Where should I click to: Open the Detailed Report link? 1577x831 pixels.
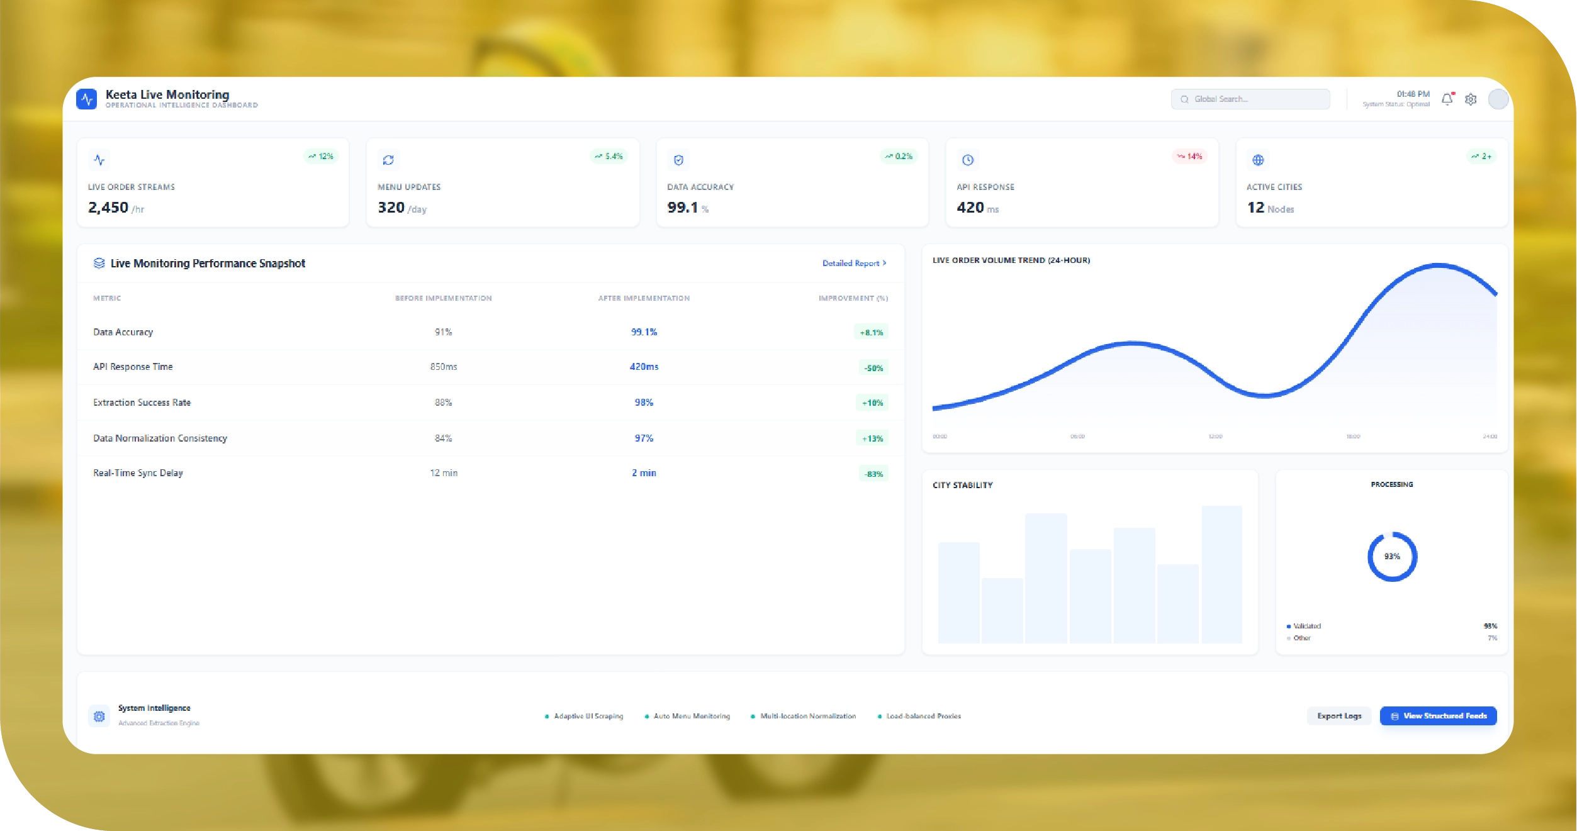854,263
